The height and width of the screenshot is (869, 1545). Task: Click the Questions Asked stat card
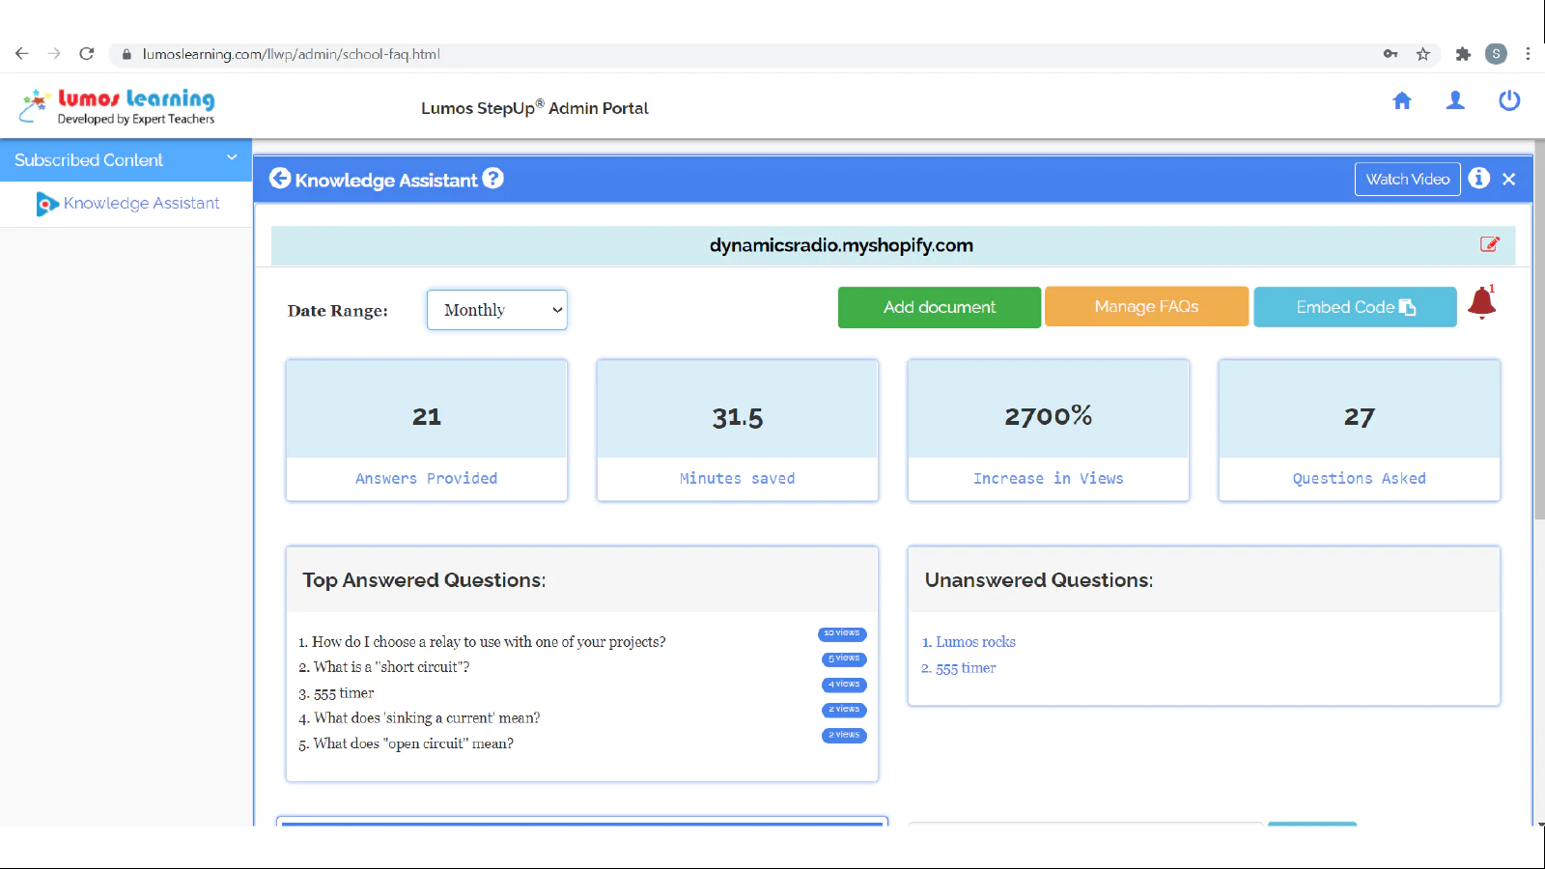1360,431
